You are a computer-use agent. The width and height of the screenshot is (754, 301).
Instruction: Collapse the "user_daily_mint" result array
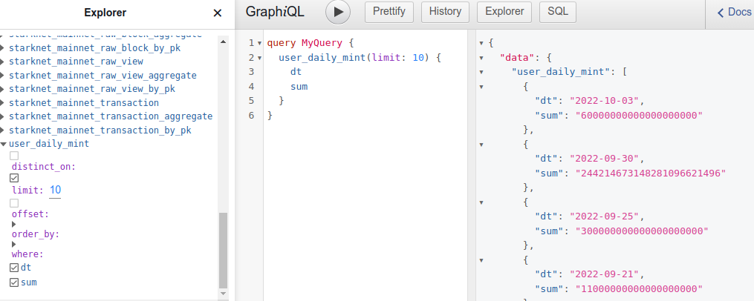481,72
